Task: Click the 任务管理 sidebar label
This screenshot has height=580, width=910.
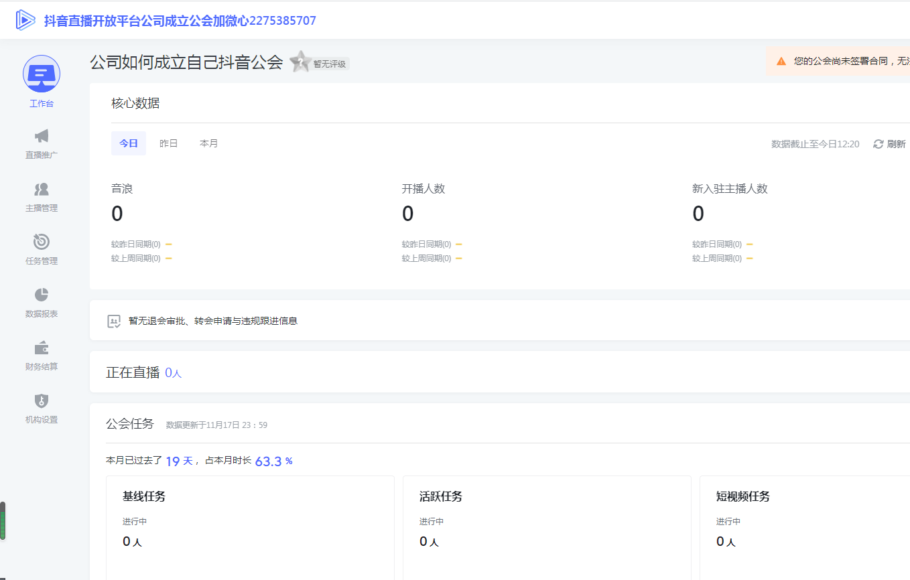Action: 42,261
